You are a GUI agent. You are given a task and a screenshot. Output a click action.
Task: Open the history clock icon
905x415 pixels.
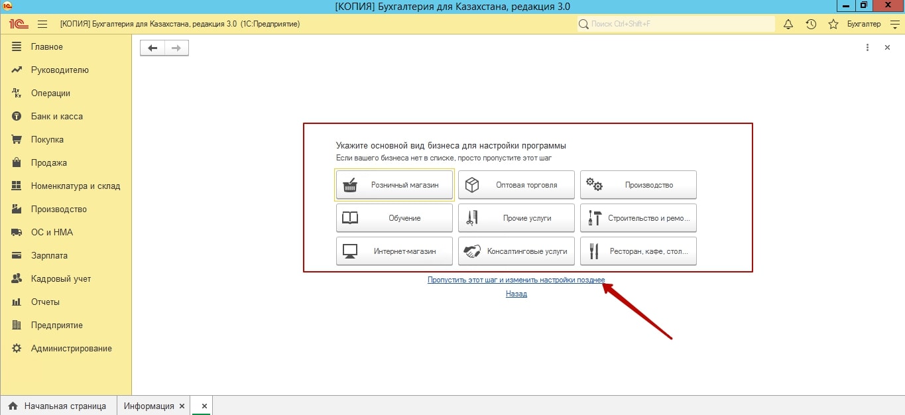point(811,24)
